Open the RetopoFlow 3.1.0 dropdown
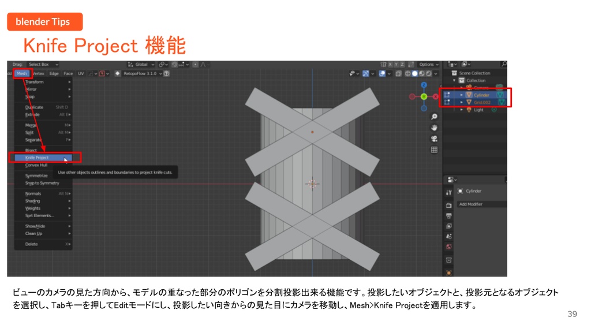 point(143,73)
